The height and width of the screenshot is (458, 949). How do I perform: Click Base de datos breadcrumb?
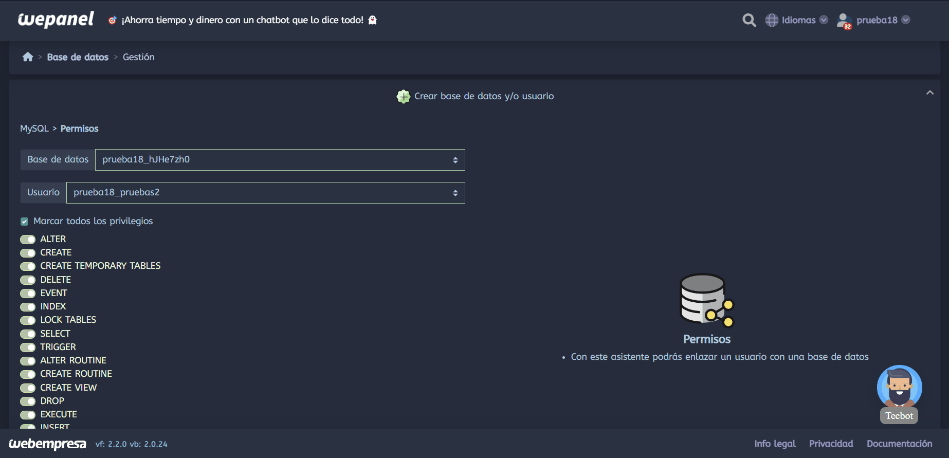(x=78, y=57)
